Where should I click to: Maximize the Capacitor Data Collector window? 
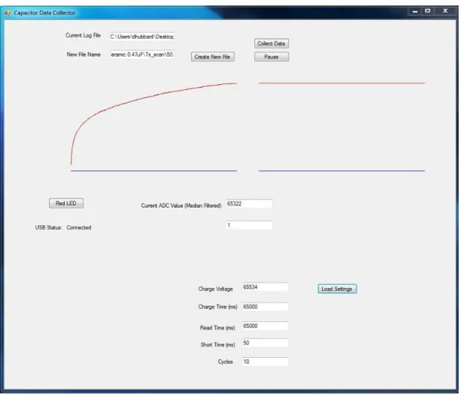coord(428,11)
